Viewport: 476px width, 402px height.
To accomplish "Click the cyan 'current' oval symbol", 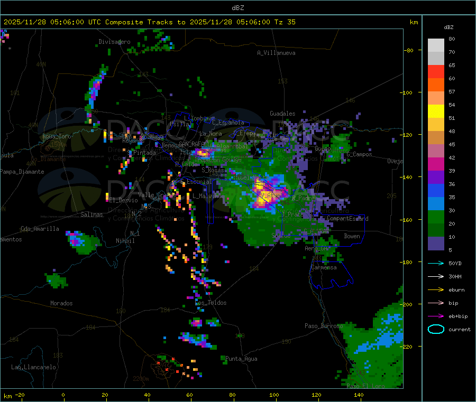I will pos(436,329).
